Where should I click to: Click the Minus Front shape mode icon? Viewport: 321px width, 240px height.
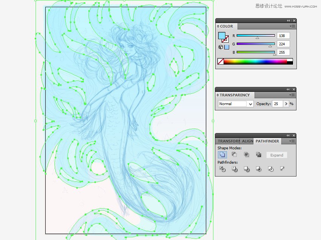coord(234,154)
